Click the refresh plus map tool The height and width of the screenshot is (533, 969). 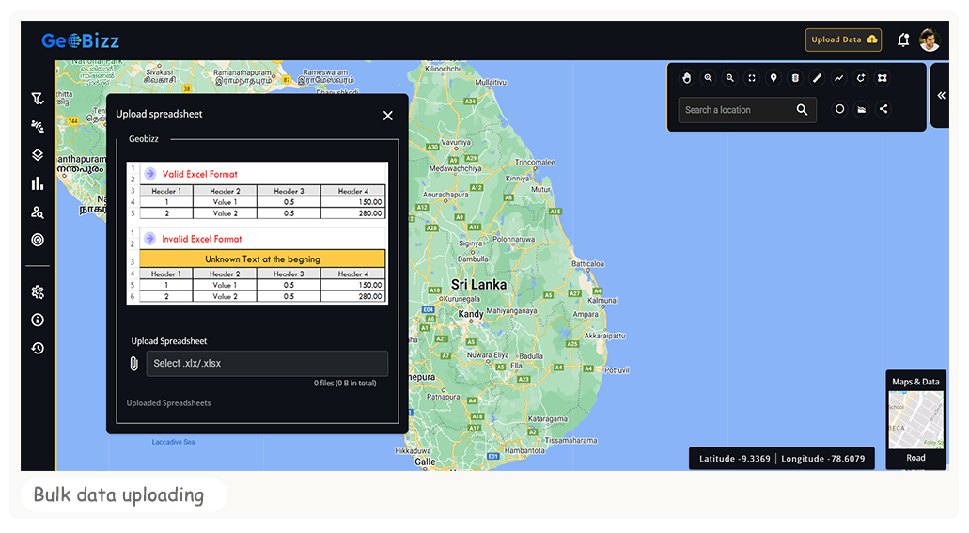pos(860,78)
